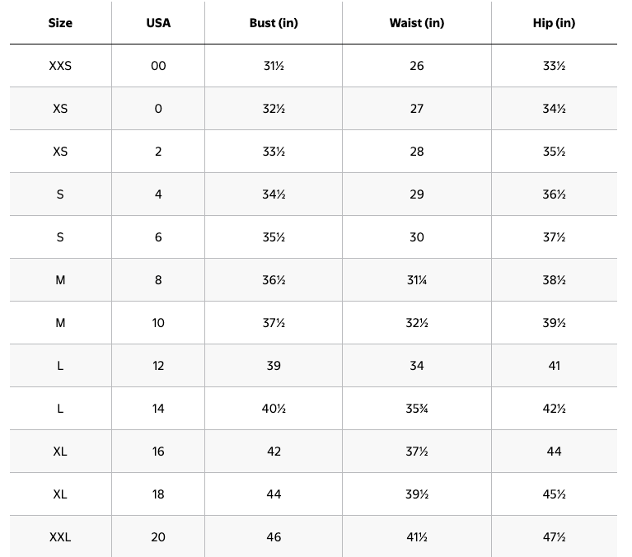Select the XXL size cell
This screenshot has height=557, width=632.
click(60, 537)
